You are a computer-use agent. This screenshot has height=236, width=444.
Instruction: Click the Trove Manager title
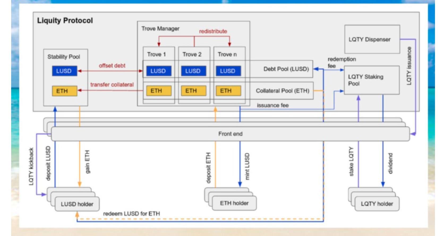click(160, 29)
